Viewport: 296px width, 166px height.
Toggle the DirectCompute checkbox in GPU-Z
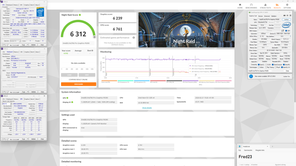tap(273, 65)
